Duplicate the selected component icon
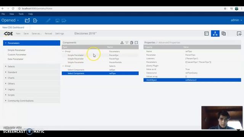This screenshot has width=244, height=137. click(x=132, y=43)
